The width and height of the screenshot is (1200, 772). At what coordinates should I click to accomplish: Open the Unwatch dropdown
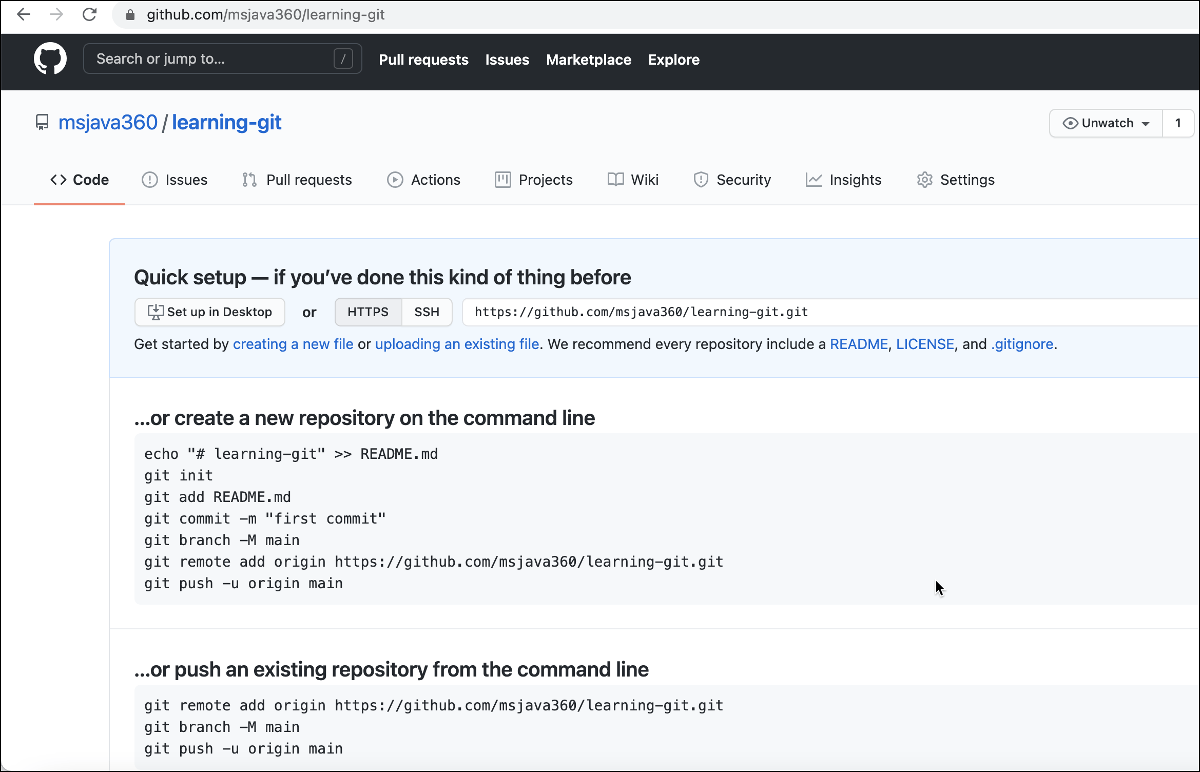[x=1106, y=123]
